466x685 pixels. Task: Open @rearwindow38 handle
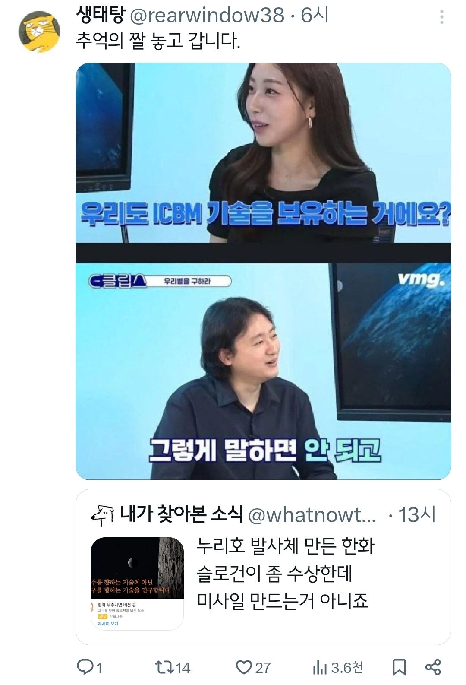pos(207,16)
